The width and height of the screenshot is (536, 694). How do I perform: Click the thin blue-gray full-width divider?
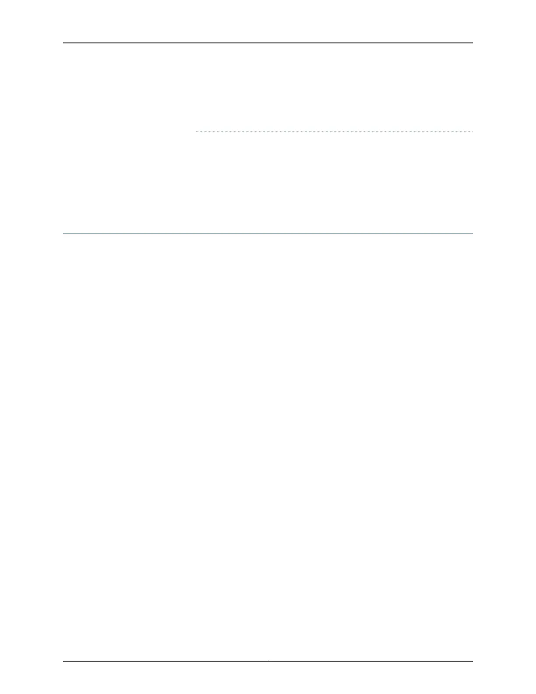pyautogui.click(x=268, y=234)
